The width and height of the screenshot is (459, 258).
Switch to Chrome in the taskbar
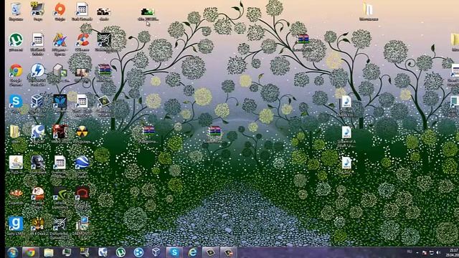click(x=30, y=252)
